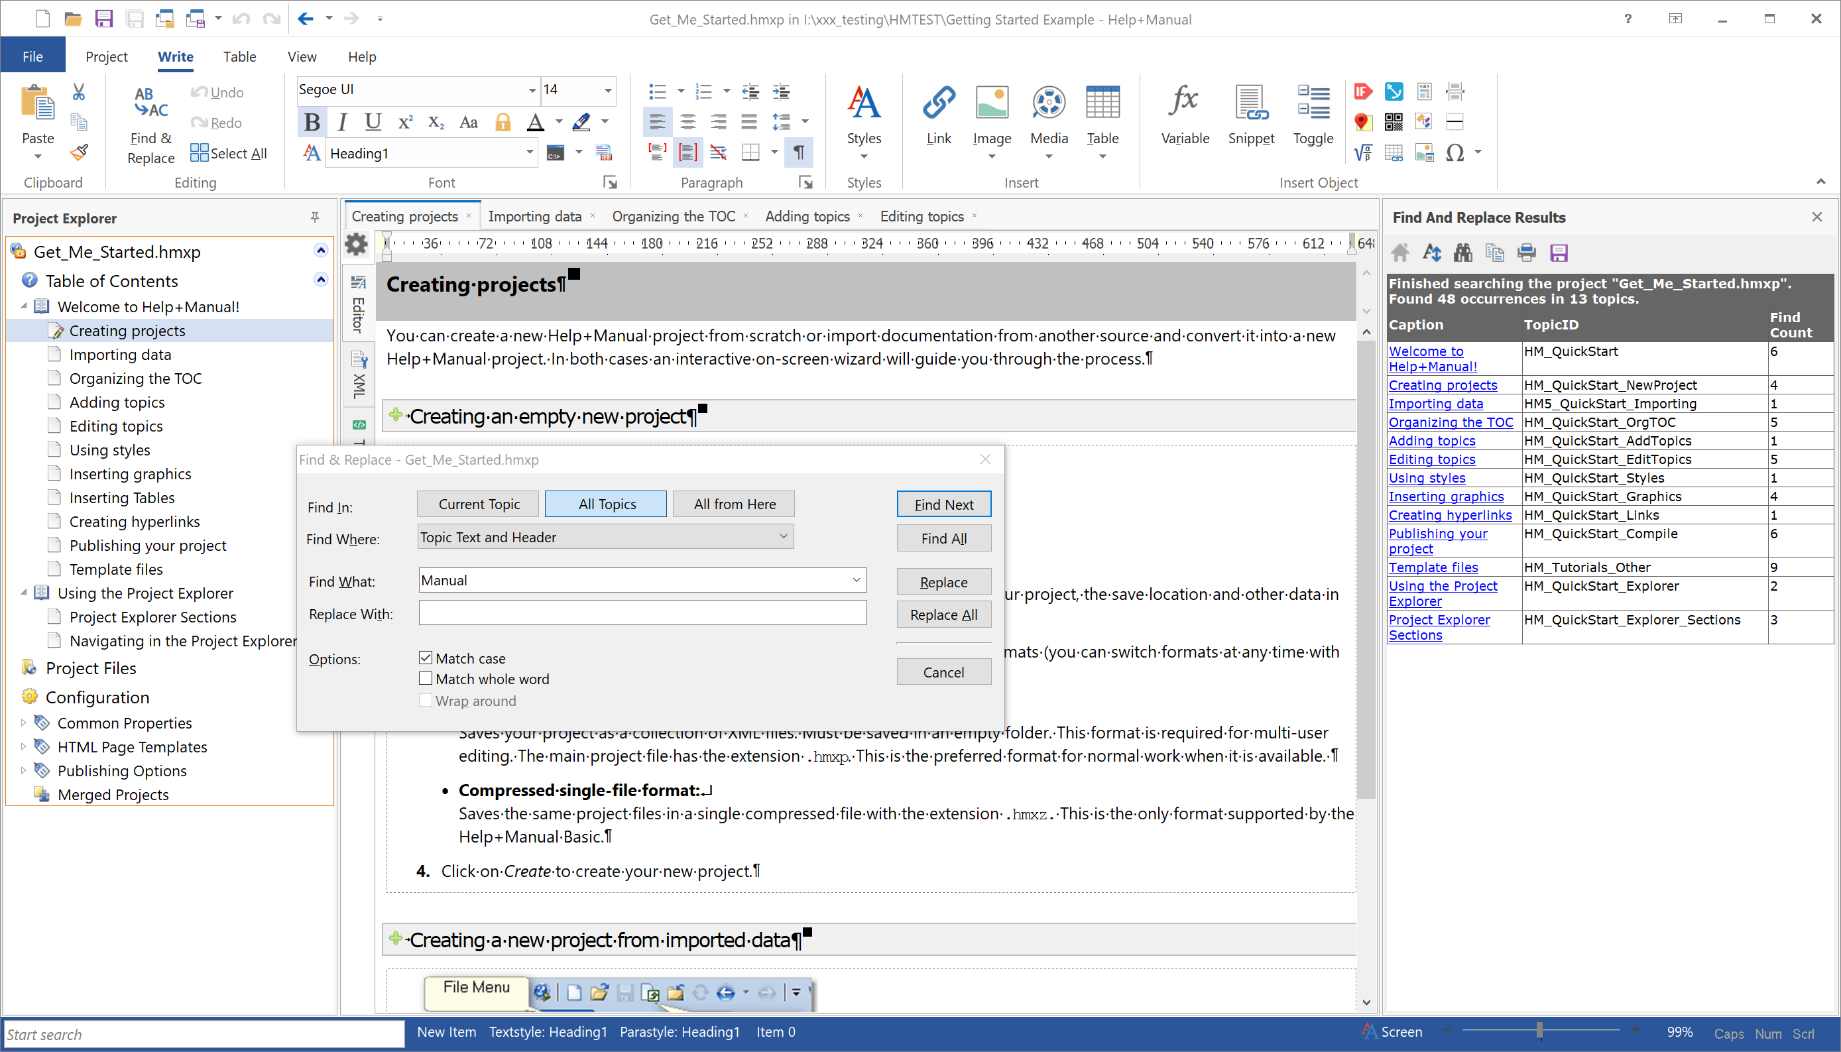Click the home icon in results panel
Image resolution: width=1841 pixels, height=1052 pixels.
pyautogui.click(x=1399, y=253)
